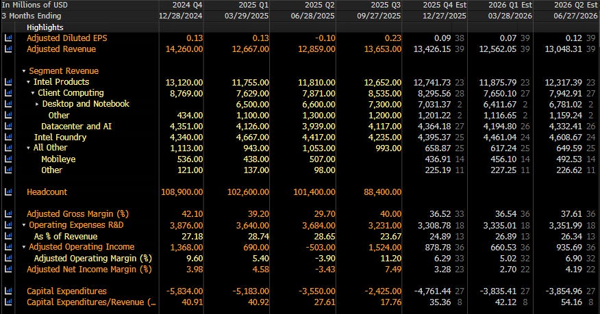
Task: Select Capital Expenditures value -5,834.00
Action: [185, 291]
